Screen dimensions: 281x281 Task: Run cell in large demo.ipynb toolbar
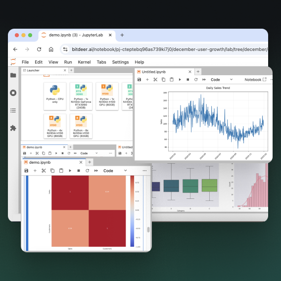(x=70, y=171)
